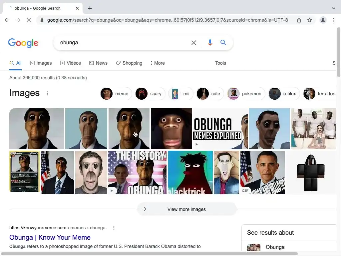
Task: Go back with the browser back arrow
Action: pos(7,20)
